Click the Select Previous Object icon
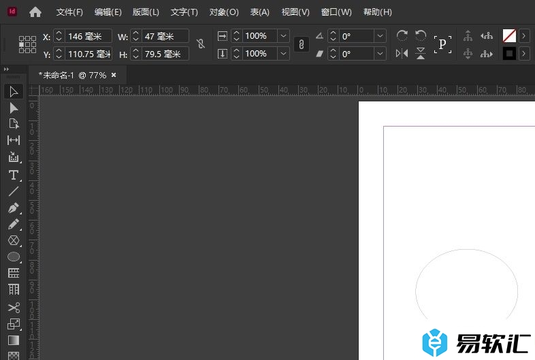The width and height of the screenshot is (535, 360). [487, 35]
